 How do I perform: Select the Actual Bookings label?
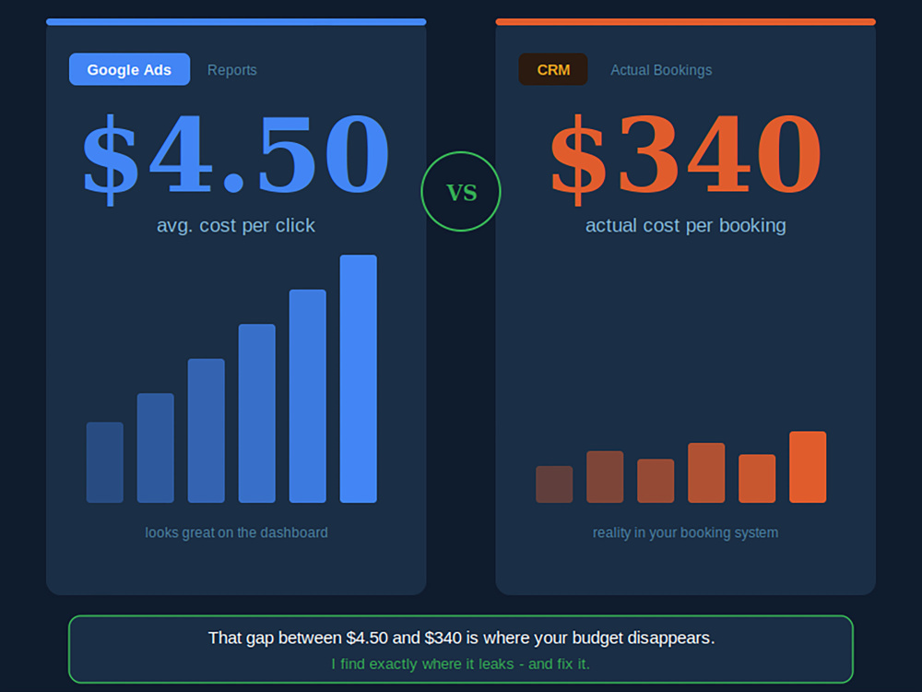click(661, 70)
